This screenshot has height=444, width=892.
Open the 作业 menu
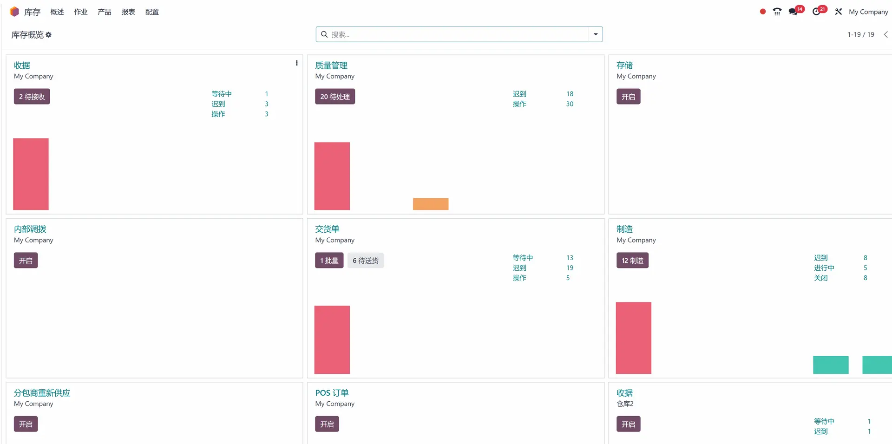(81, 12)
